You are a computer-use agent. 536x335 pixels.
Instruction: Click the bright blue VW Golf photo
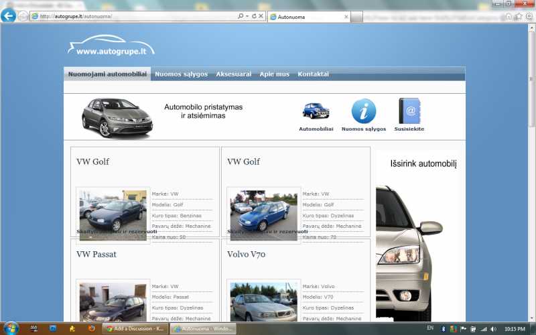(x=264, y=215)
